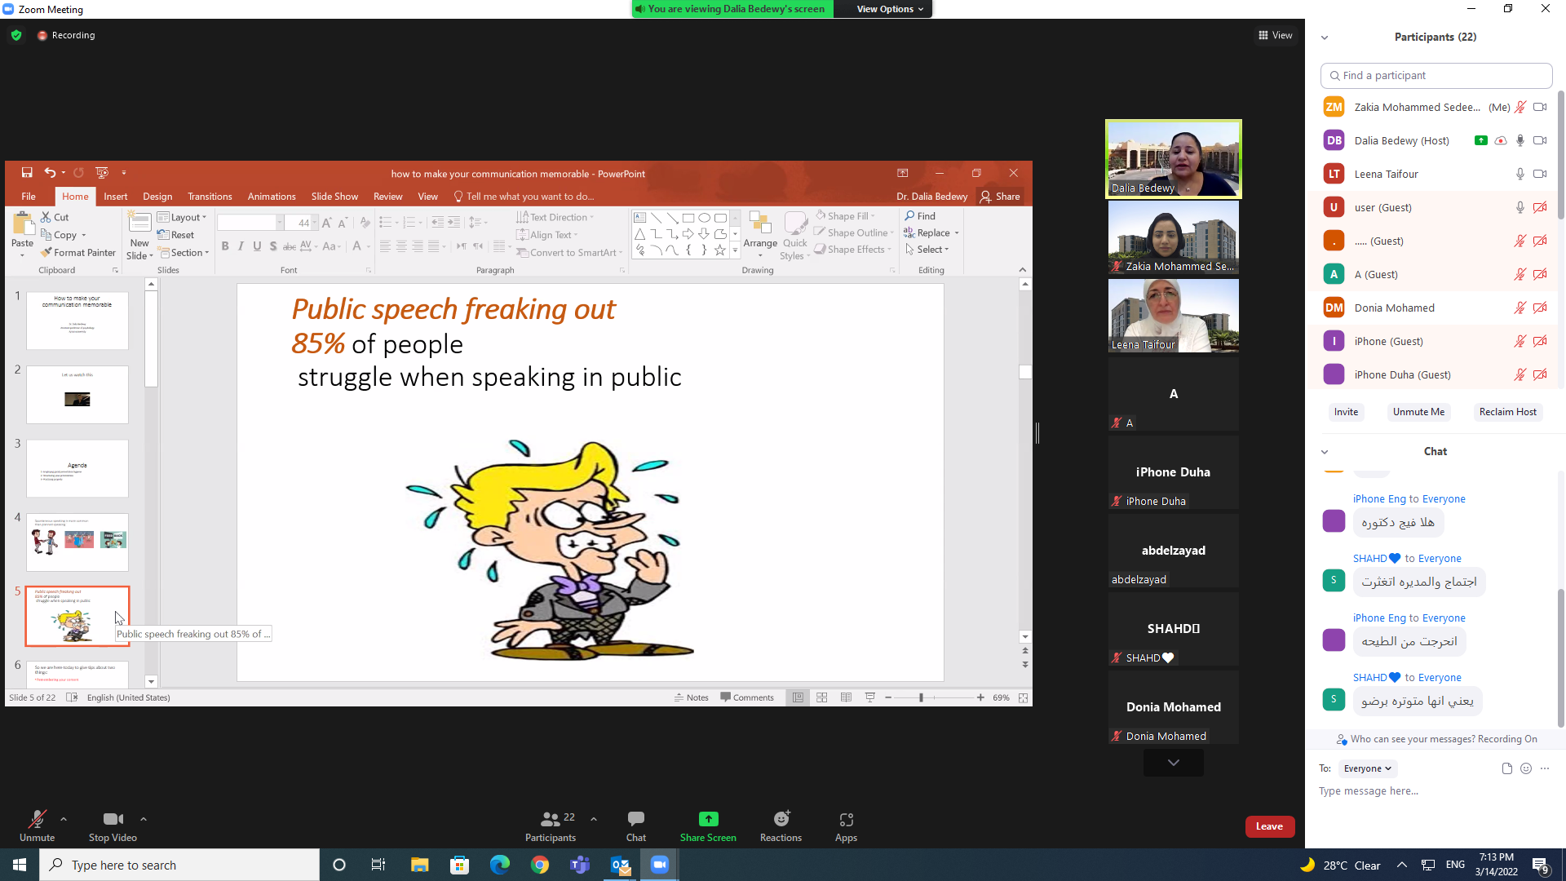1566x881 pixels.
Task: Open Participants panel icon with count 22
Action: click(x=551, y=819)
